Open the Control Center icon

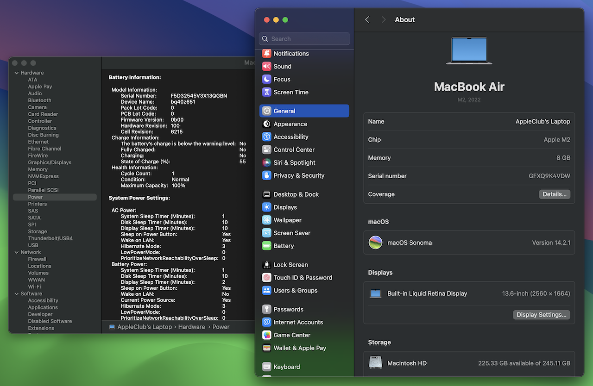coord(266,150)
